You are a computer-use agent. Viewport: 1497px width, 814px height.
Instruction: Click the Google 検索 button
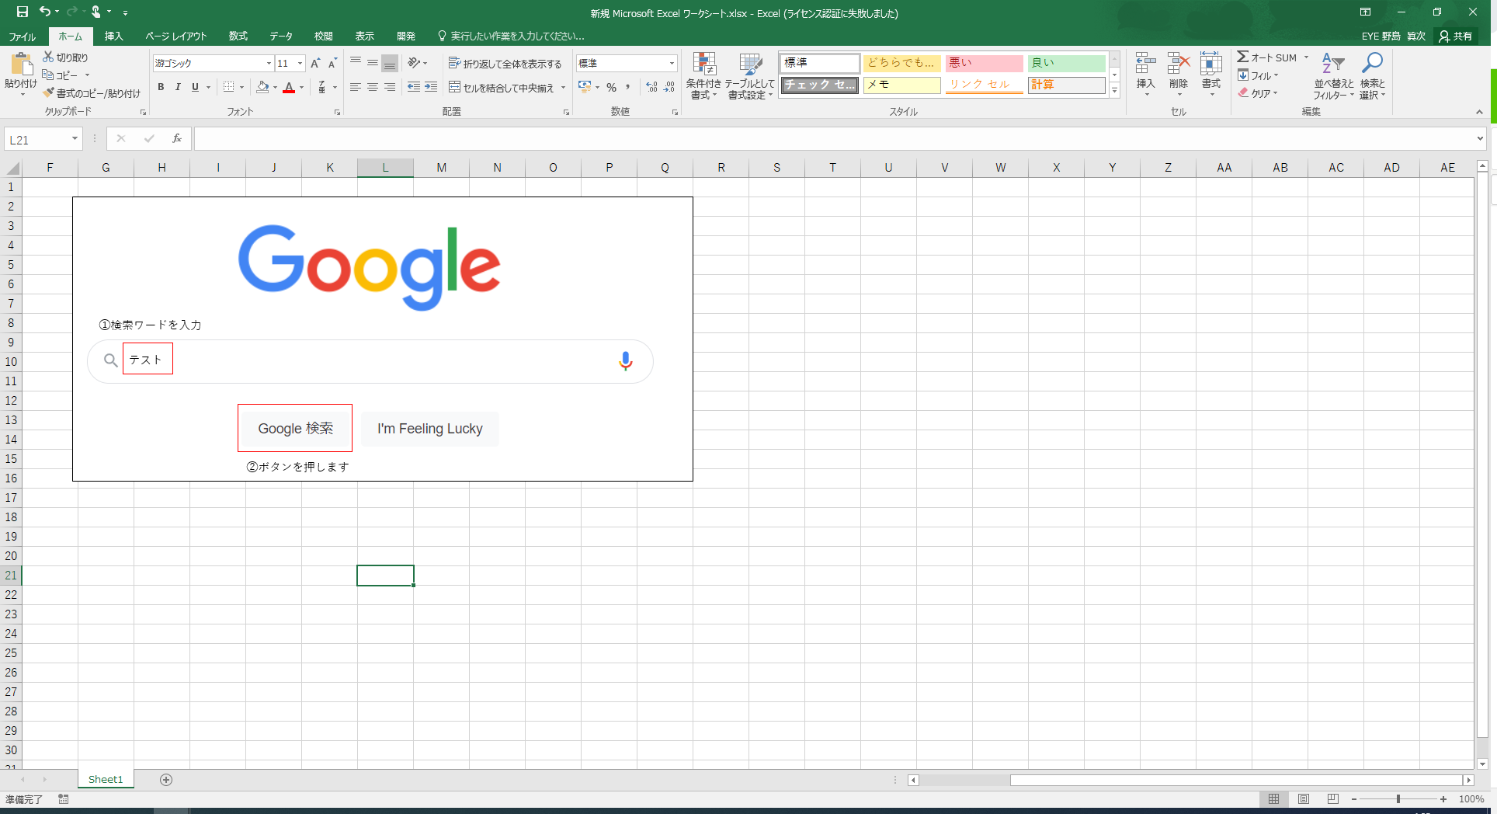click(x=295, y=428)
